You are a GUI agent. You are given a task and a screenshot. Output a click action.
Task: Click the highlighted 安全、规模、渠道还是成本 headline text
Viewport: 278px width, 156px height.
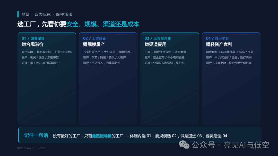103,24
